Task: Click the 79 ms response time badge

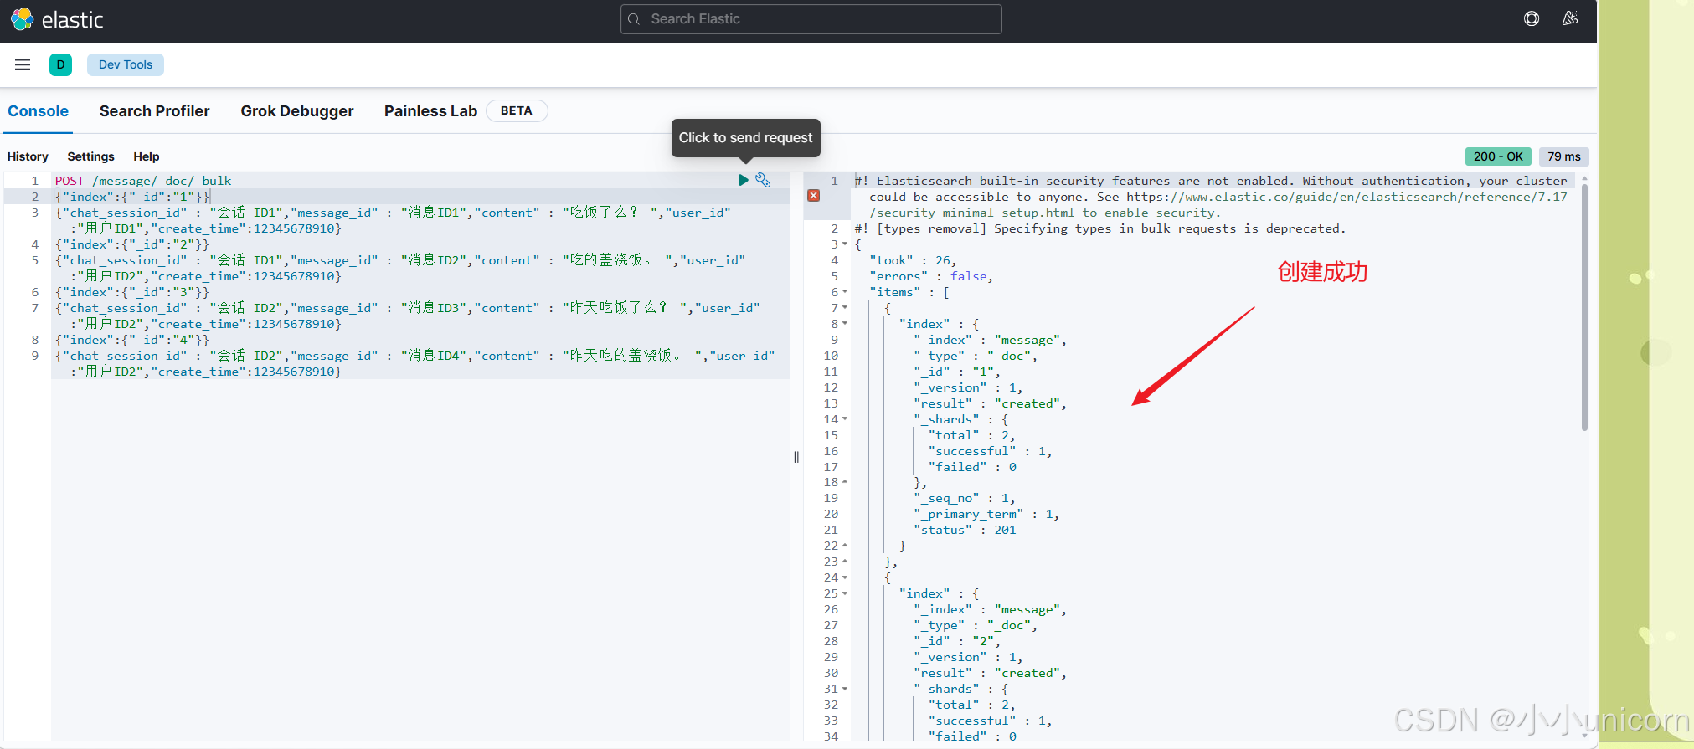Action: pos(1563,156)
